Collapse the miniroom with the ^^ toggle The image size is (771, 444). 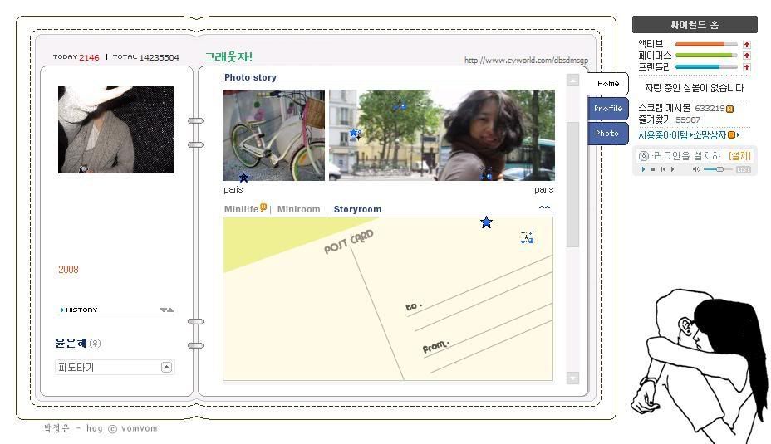(544, 208)
